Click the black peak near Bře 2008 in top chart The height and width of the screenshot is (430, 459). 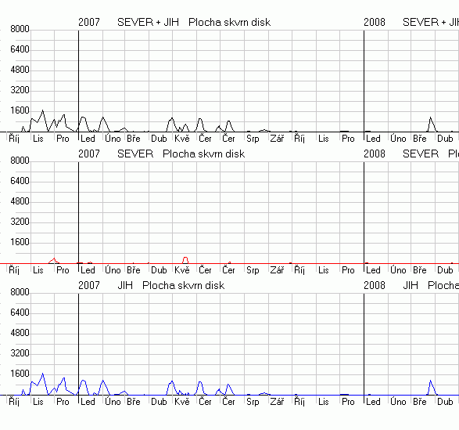click(430, 118)
